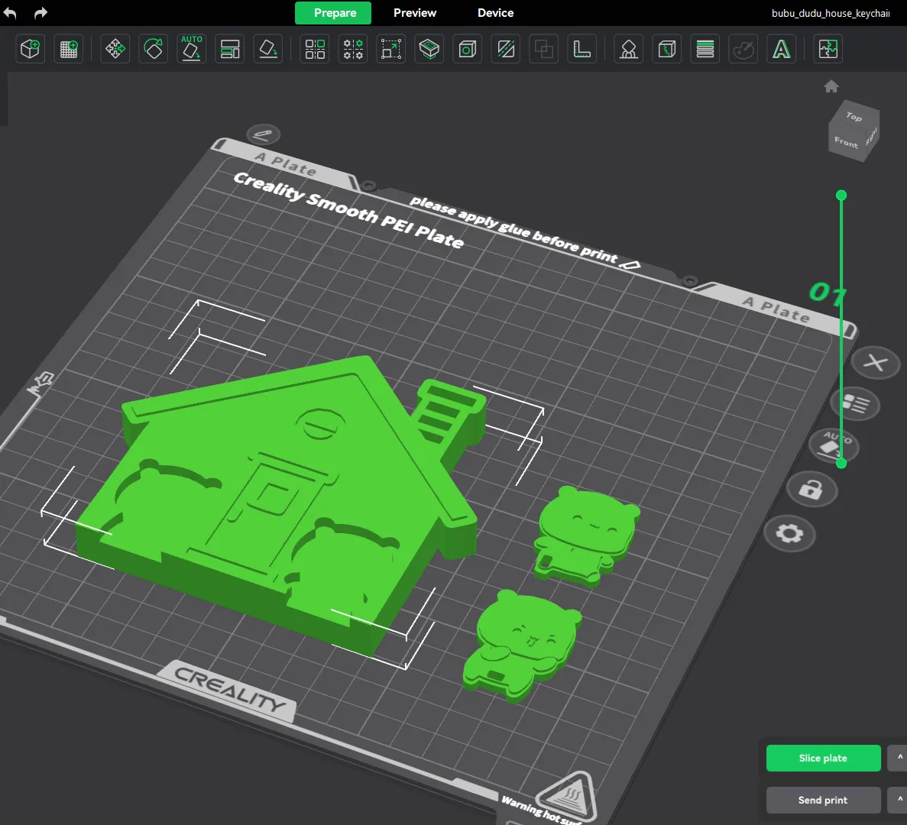Click the Top face of view cube

pos(854,117)
